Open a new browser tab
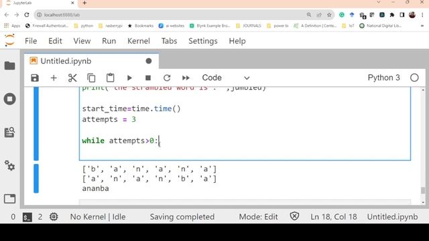 click(84, 3)
